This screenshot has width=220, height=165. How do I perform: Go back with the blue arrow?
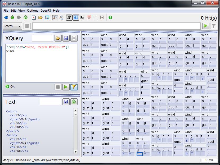pyautogui.click(x=6, y=17)
